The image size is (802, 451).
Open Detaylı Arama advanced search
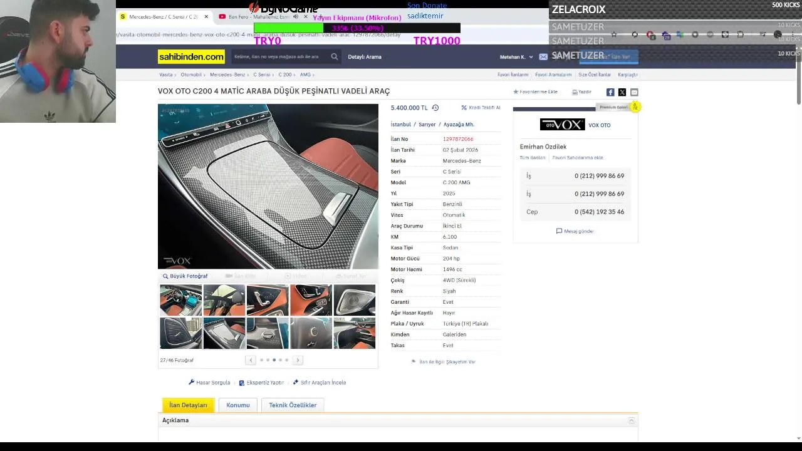click(x=365, y=57)
